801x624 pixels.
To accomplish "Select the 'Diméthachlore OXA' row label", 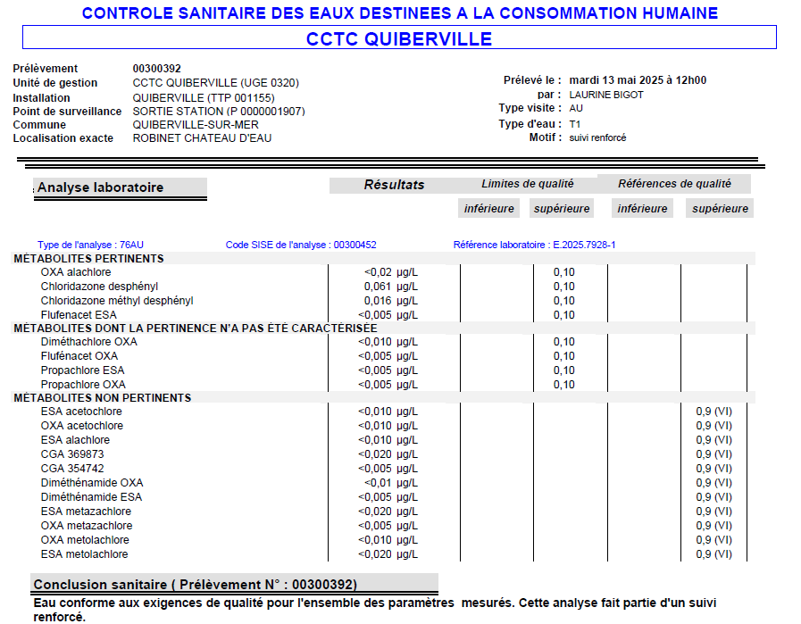I will point(89,342).
